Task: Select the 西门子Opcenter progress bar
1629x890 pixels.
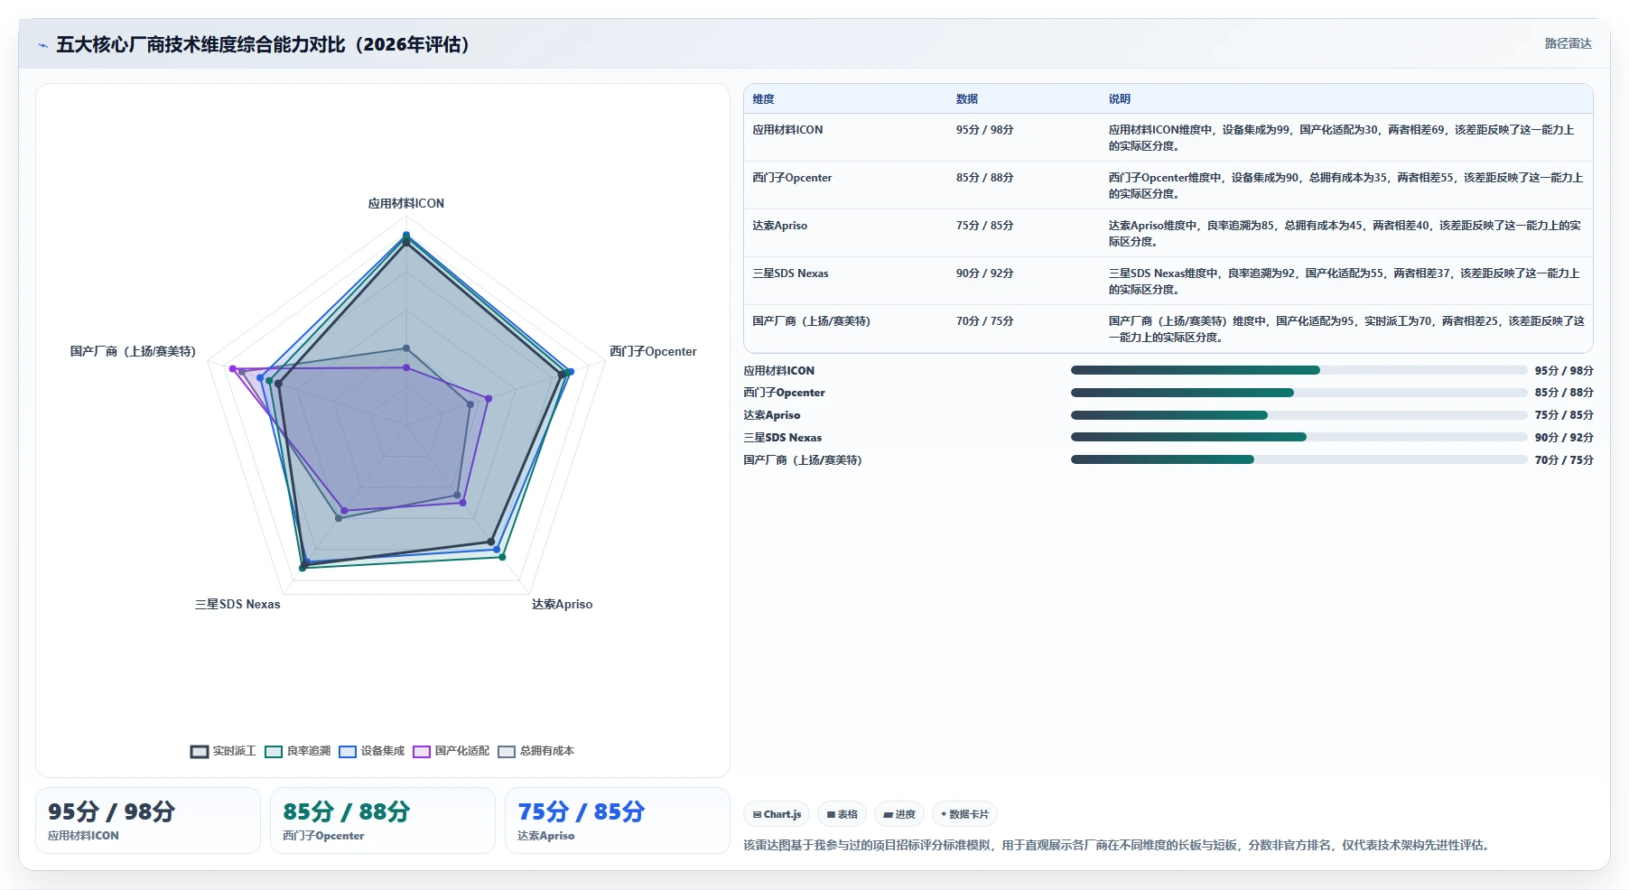Action: point(1299,393)
